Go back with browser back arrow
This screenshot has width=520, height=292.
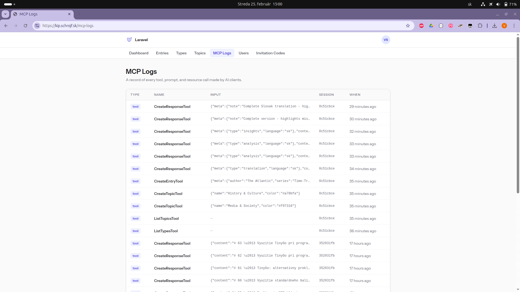point(6,26)
